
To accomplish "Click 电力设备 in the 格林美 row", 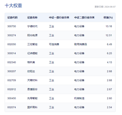I will [x=79, y=62].
